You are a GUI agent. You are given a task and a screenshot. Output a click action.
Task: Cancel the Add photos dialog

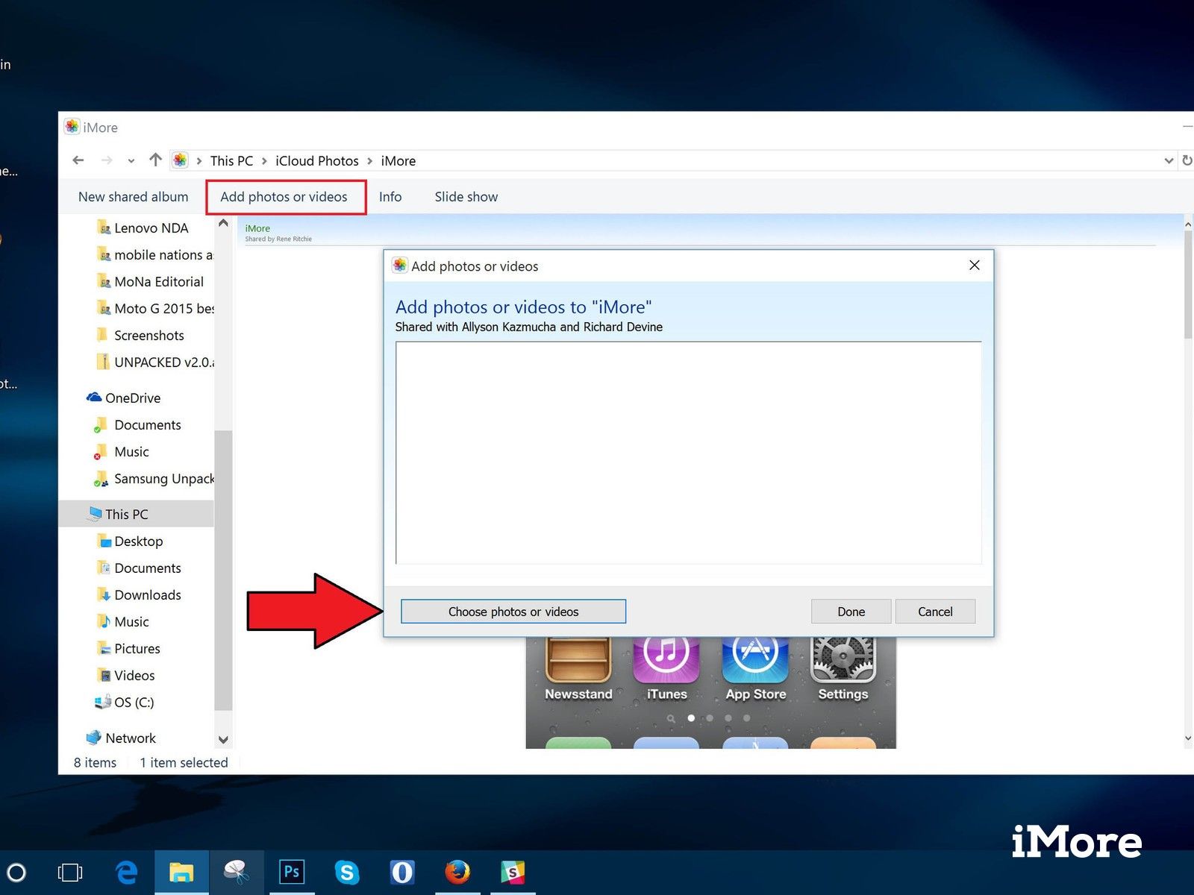pyautogui.click(x=934, y=612)
